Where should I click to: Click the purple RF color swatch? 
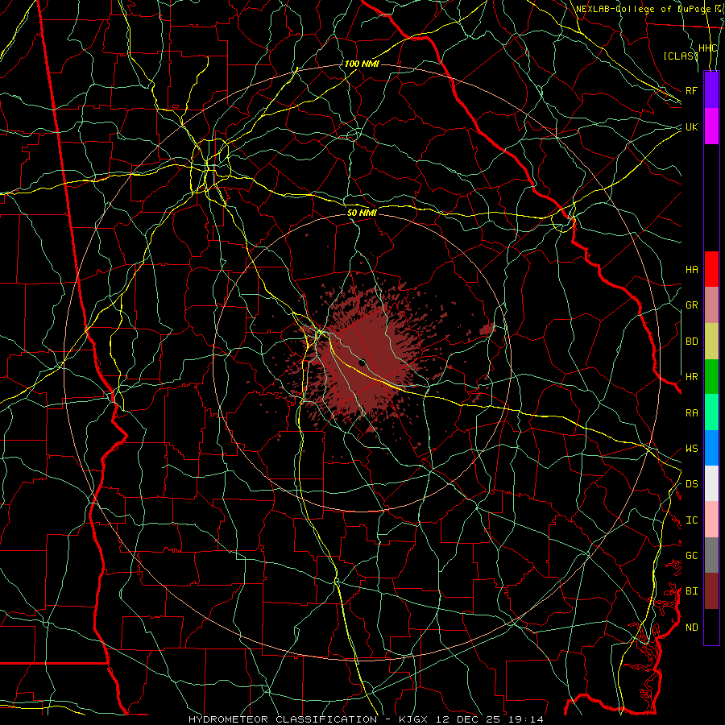711,90
